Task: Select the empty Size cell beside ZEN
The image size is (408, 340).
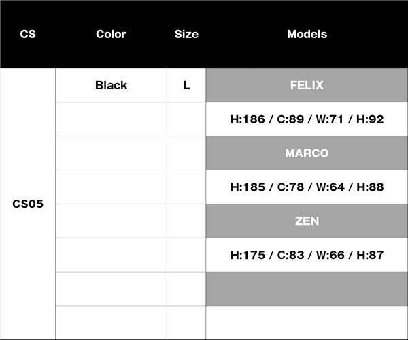Action: click(186, 221)
